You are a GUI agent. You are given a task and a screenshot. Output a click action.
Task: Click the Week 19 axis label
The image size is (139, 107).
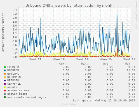point(82,60)
